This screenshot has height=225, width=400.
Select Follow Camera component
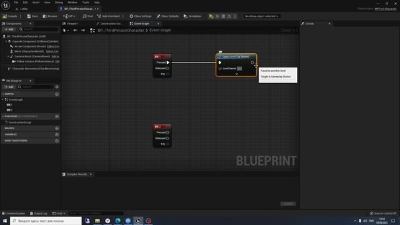click(35, 61)
